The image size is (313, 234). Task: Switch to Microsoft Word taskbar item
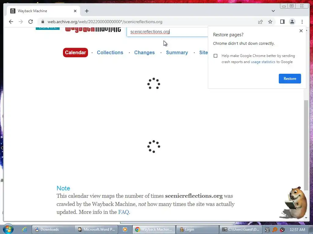tap(96, 229)
